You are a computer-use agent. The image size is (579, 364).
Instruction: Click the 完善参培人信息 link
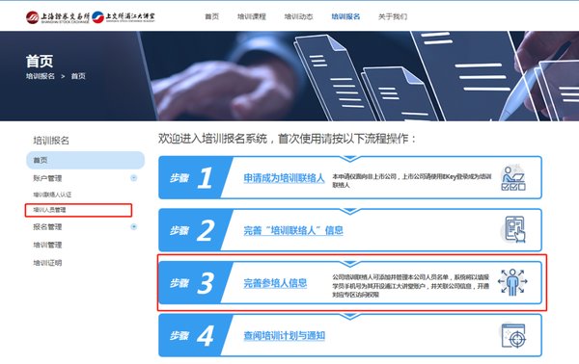[x=275, y=283]
